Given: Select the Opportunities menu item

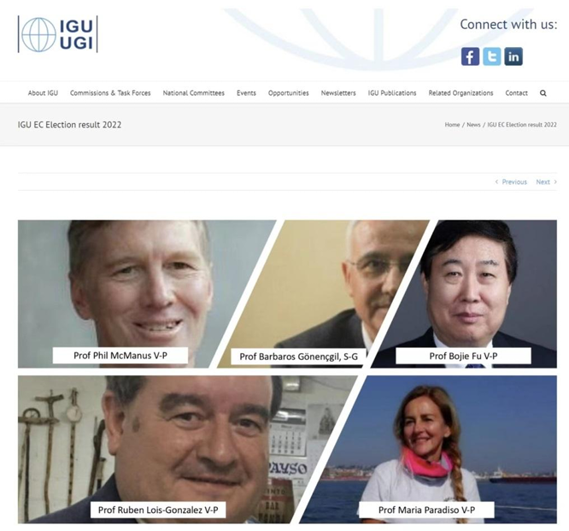Looking at the screenshot, I should [288, 93].
